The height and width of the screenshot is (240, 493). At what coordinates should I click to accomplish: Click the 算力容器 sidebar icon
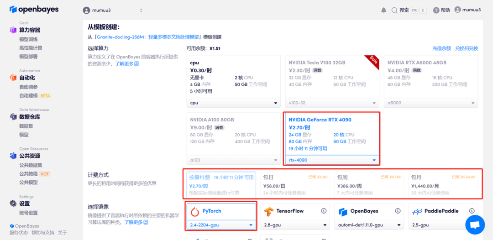pos(13,30)
